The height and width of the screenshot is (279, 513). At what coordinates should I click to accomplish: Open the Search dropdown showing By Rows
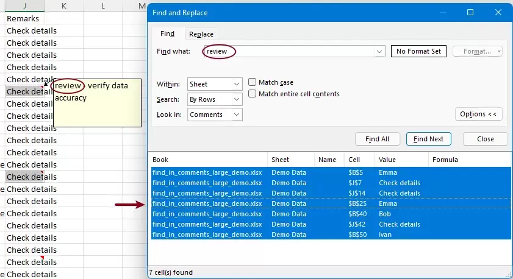pyautogui.click(x=215, y=99)
